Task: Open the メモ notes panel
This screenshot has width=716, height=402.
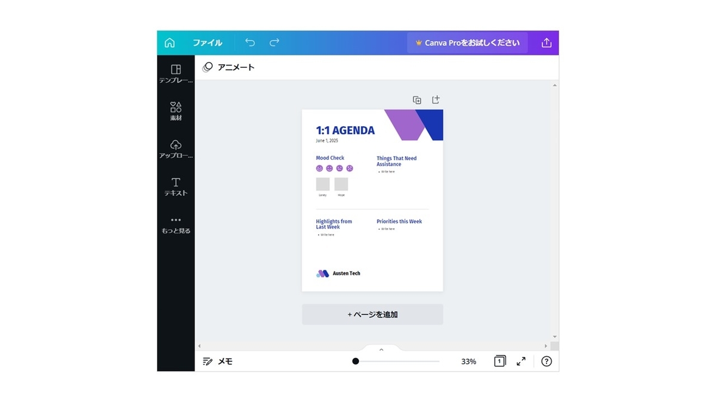Action: [217, 362]
